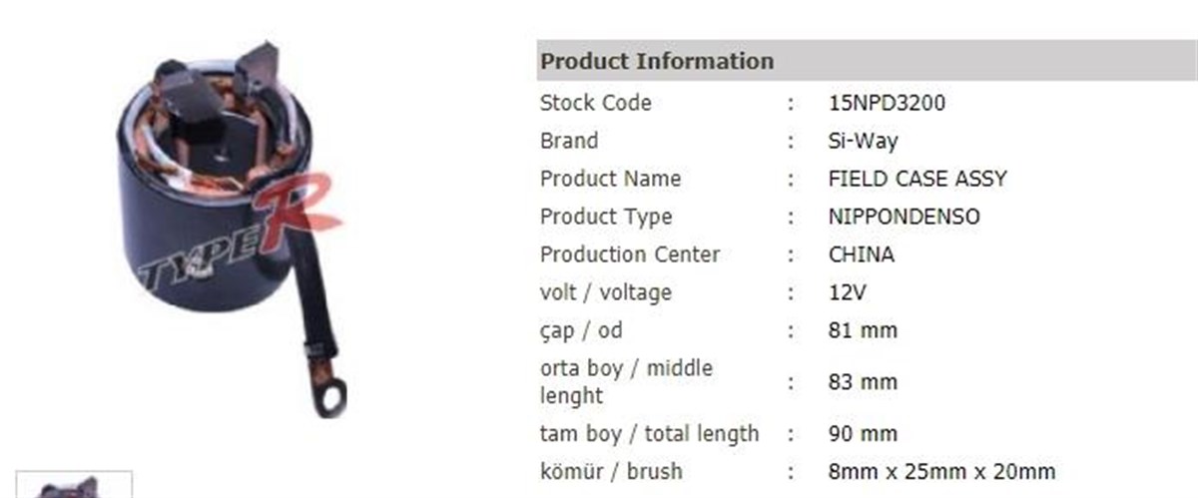Screen dimensions: 1198x498
Task: Click the CHINA production center value
Action: click(x=862, y=254)
